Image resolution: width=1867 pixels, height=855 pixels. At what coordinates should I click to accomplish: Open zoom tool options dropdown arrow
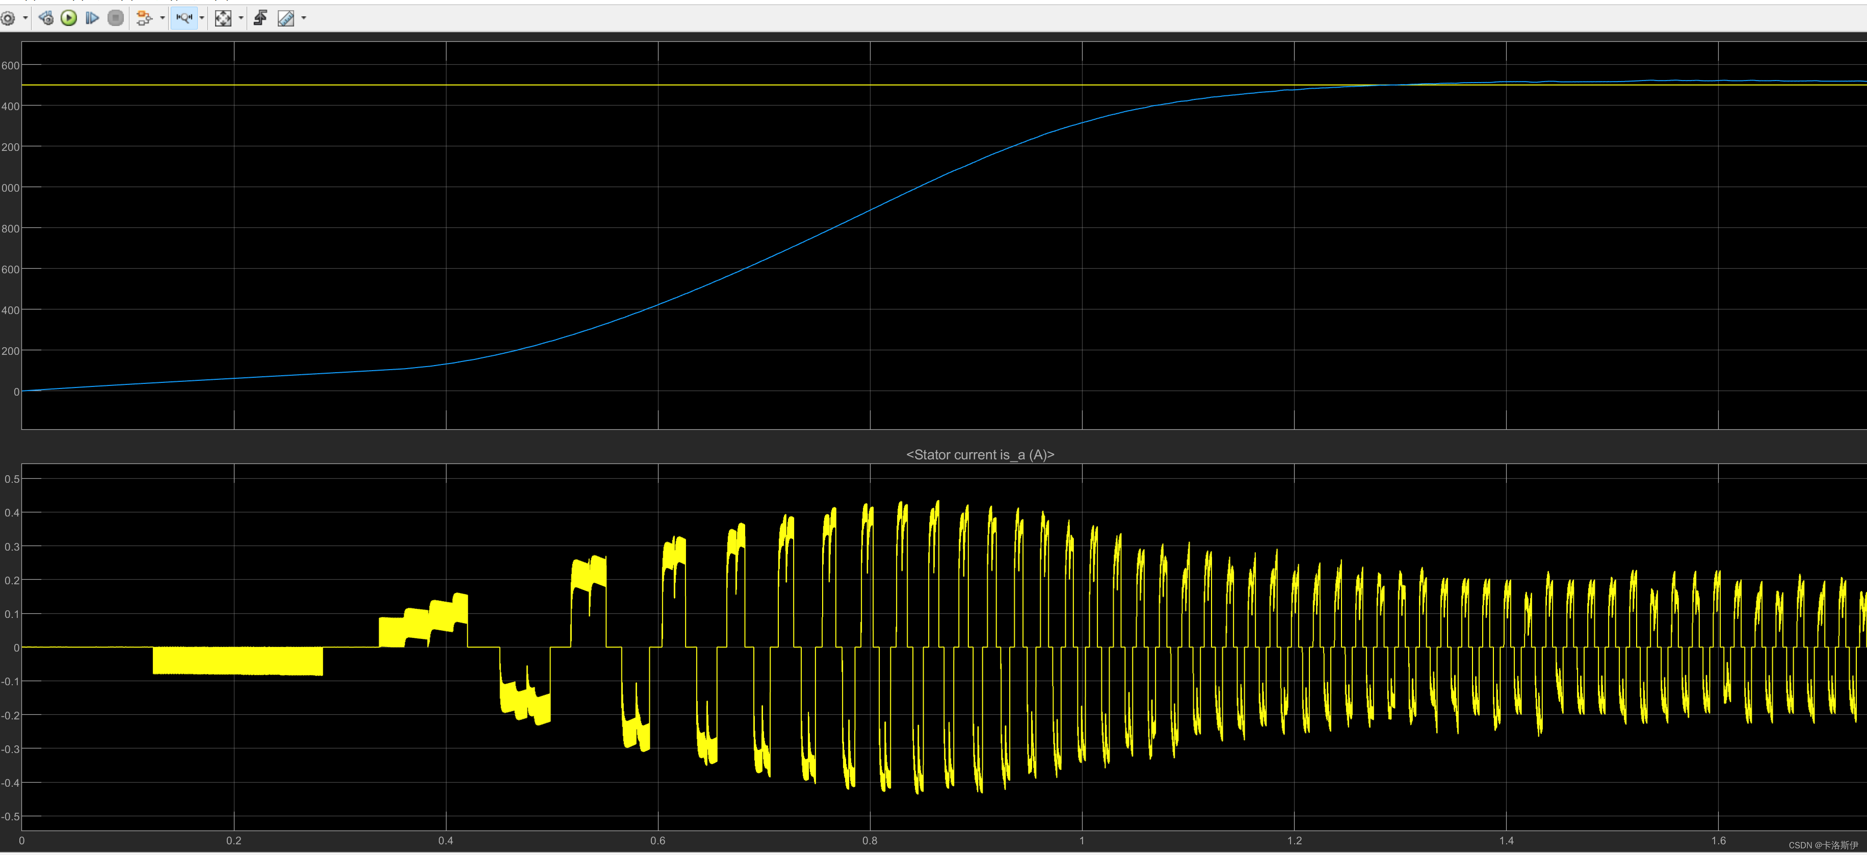[201, 18]
